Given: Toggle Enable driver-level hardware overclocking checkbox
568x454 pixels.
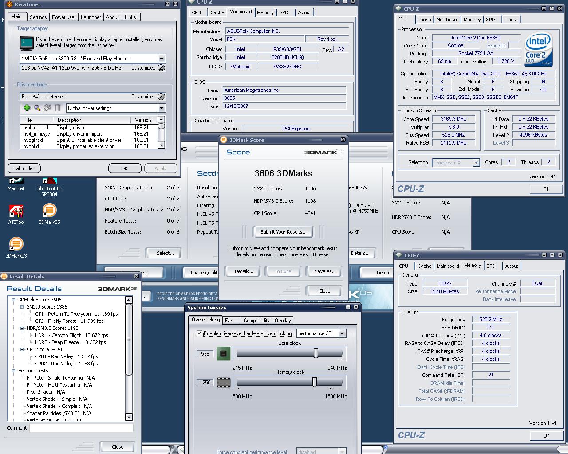Looking at the screenshot, I should [x=199, y=333].
